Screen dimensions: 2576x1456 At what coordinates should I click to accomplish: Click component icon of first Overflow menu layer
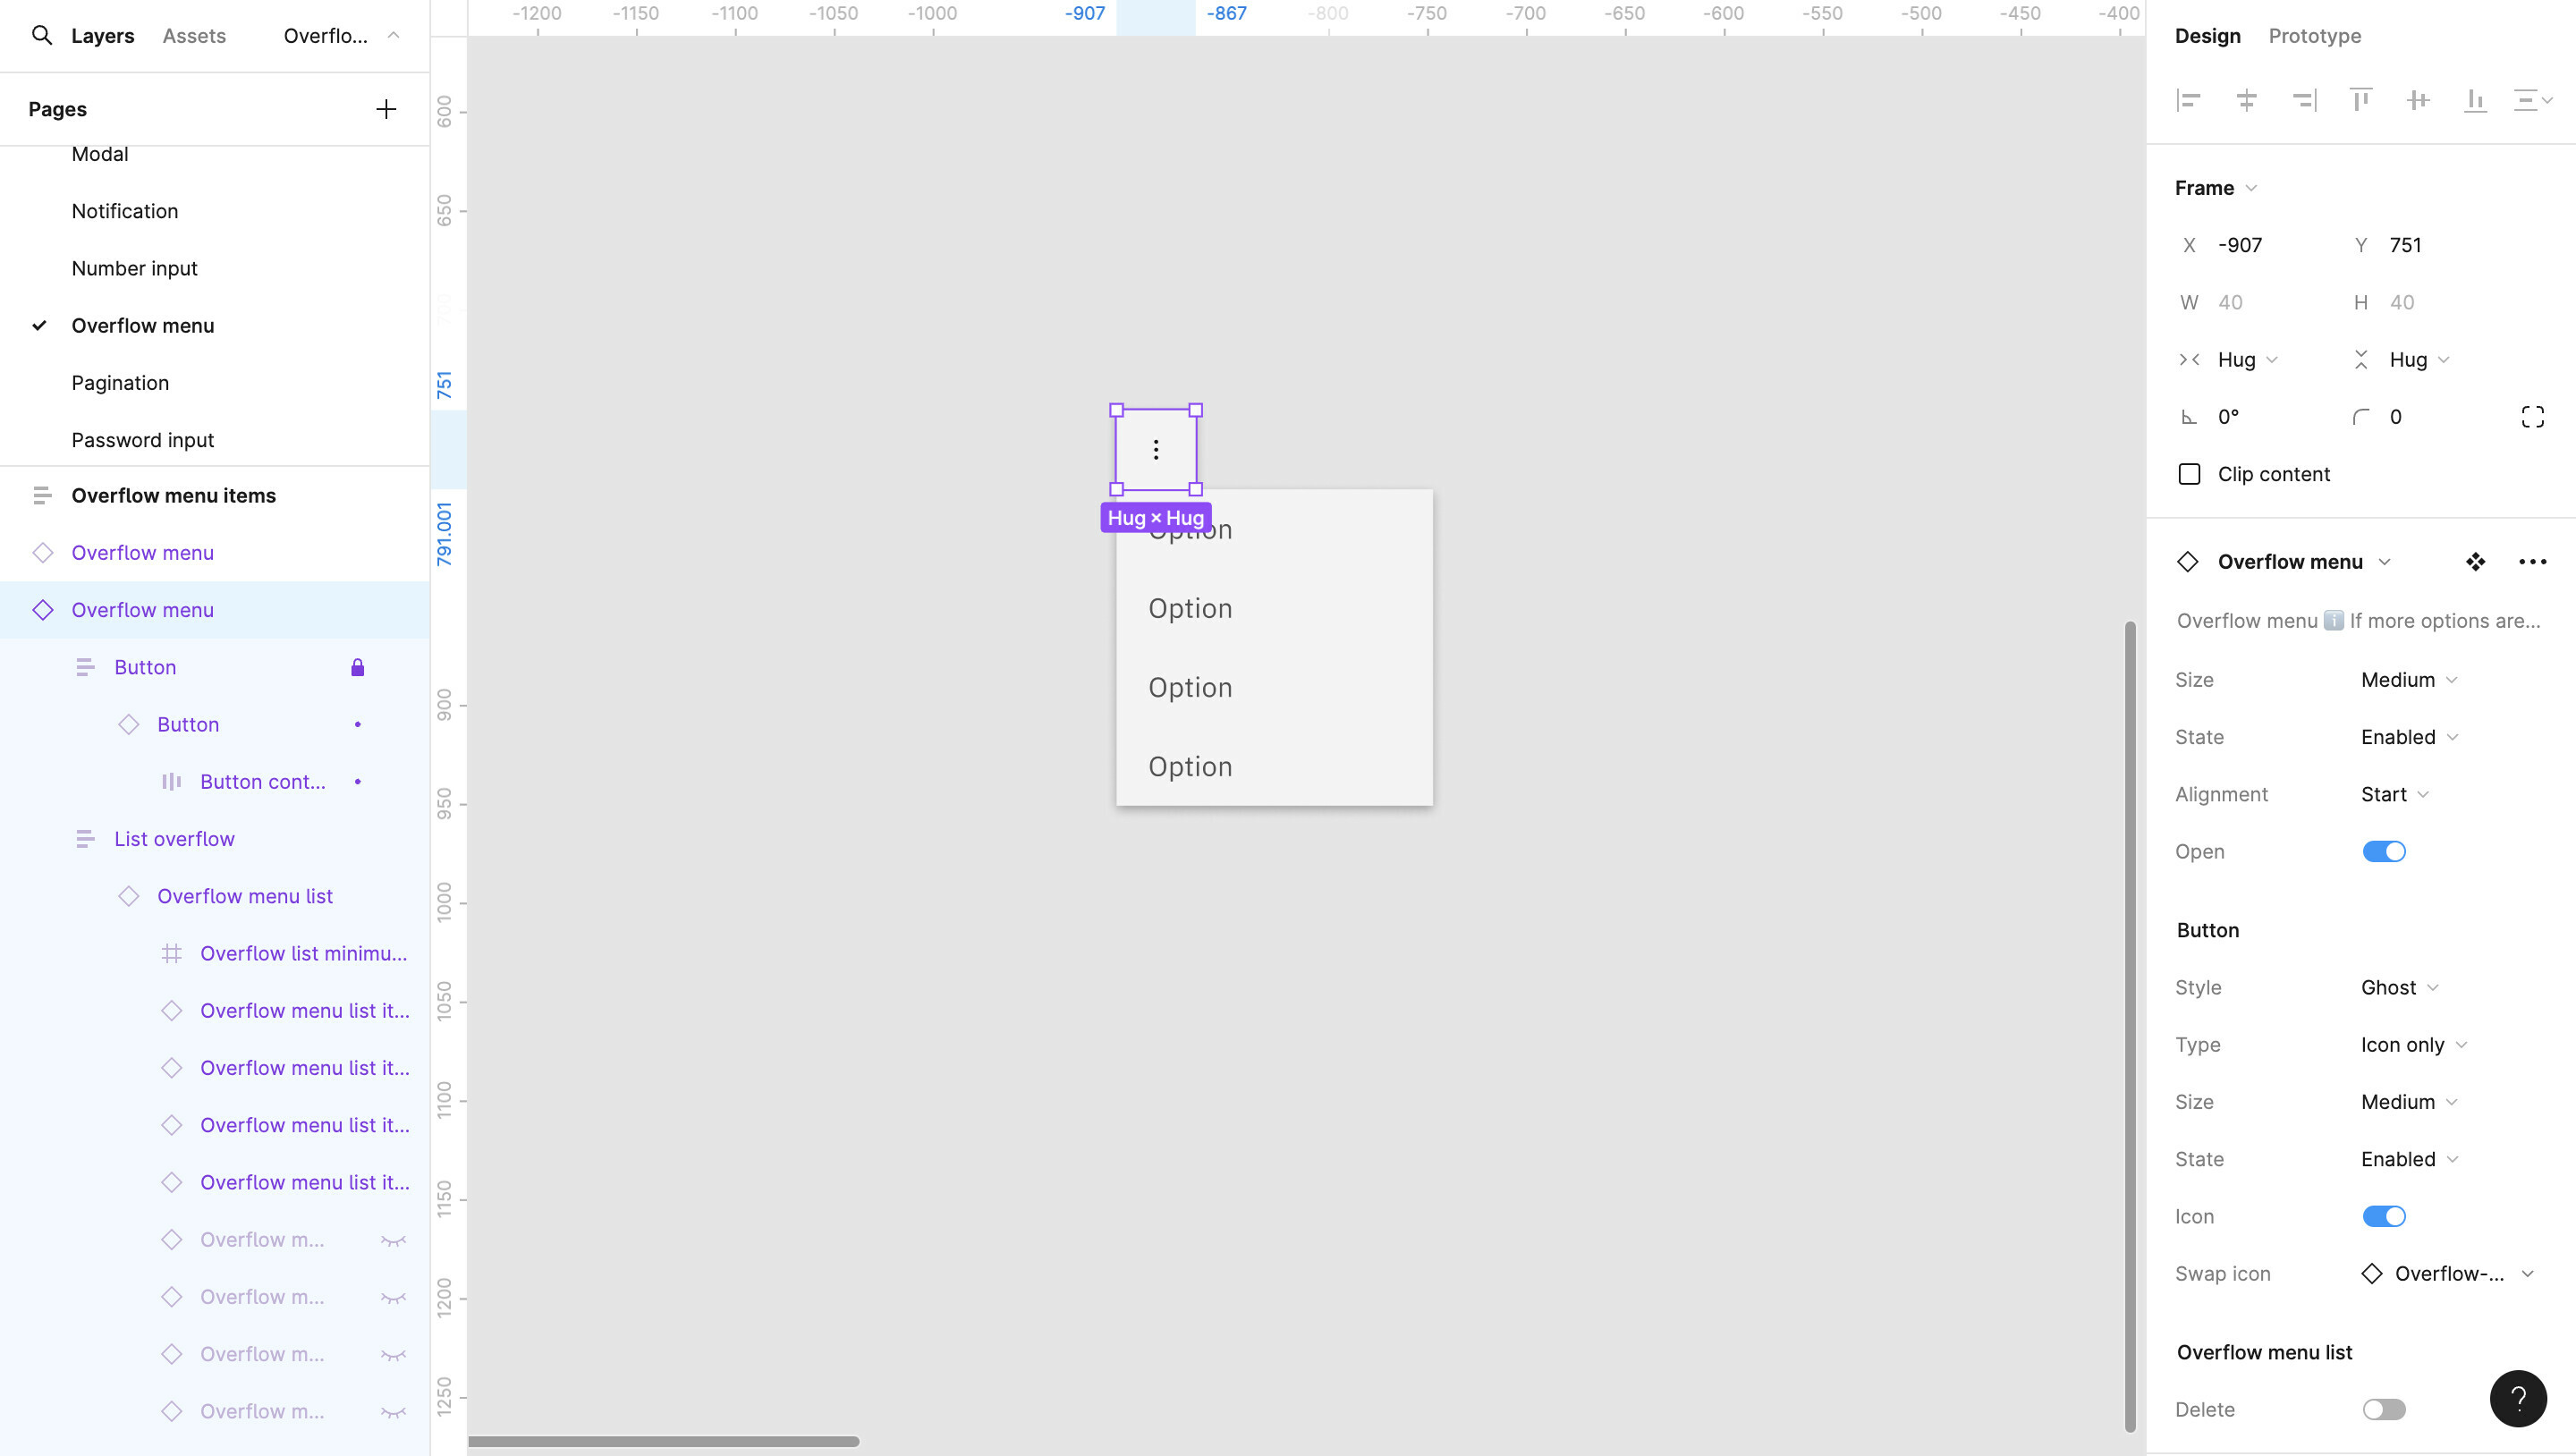click(42, 553)
